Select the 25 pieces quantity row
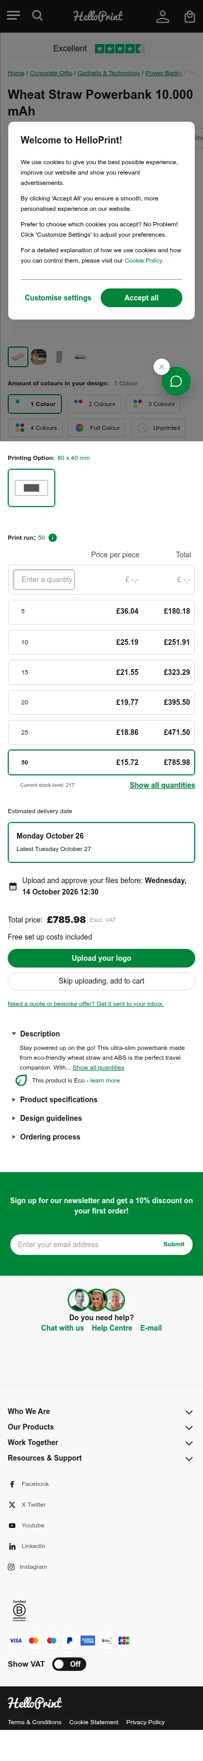The height and width of the screenshot is (1761, 203). pyautogui.click(x=101, y=732)
